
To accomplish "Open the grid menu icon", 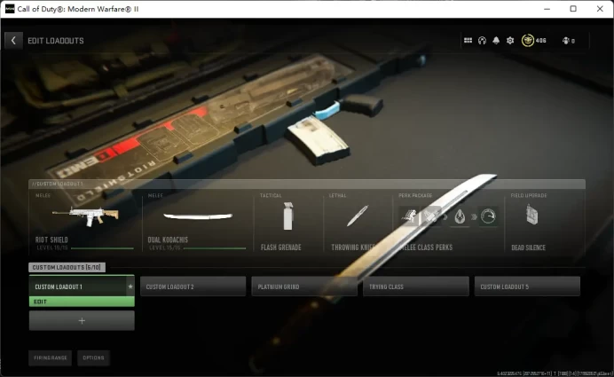I will 468,40.
